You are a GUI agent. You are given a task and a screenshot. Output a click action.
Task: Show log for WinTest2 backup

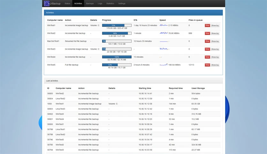click(215, 33)
